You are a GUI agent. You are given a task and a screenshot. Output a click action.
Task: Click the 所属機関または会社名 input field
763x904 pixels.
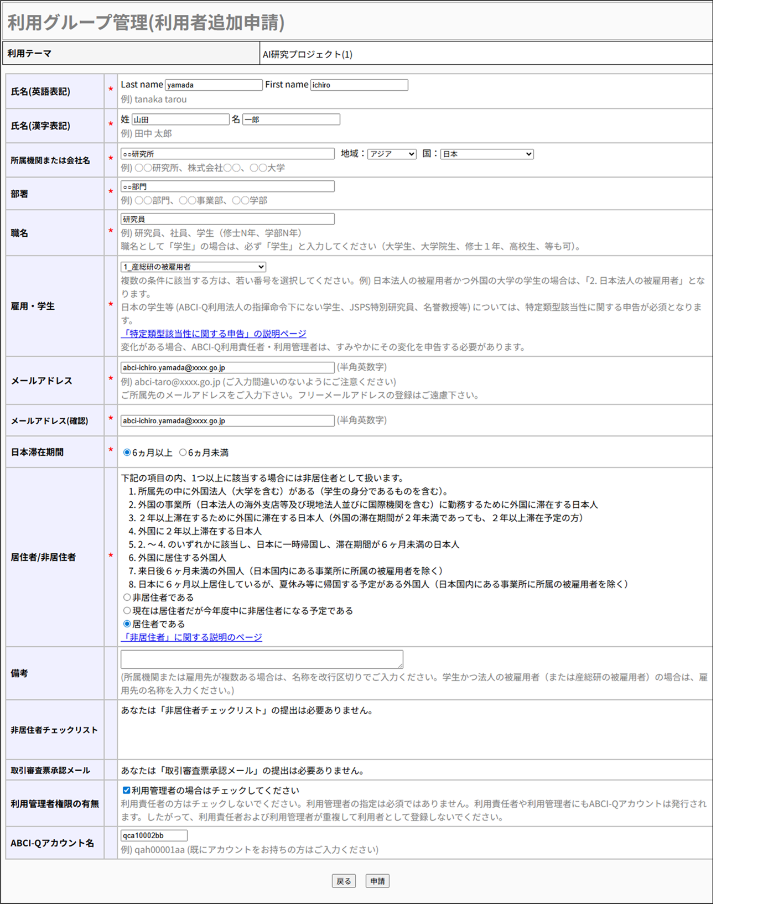click(227, 154)
